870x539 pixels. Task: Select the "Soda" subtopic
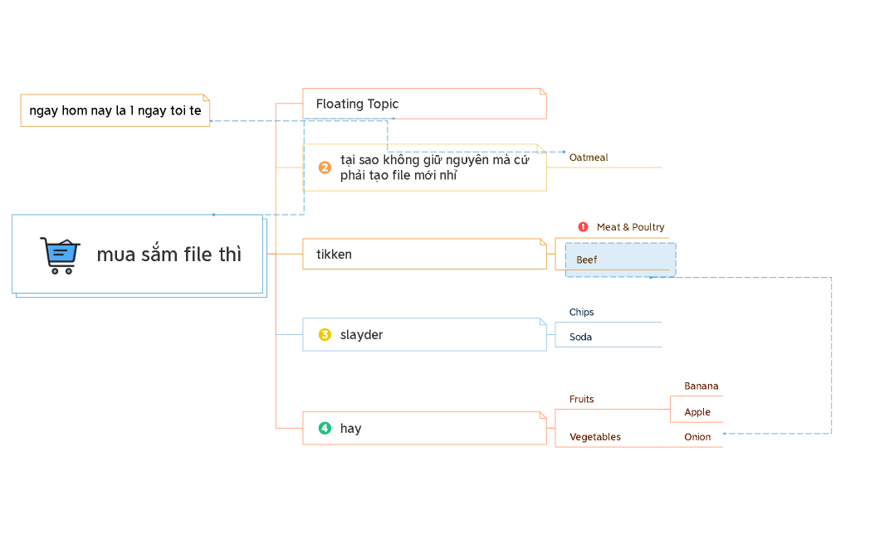click(581, 337)
